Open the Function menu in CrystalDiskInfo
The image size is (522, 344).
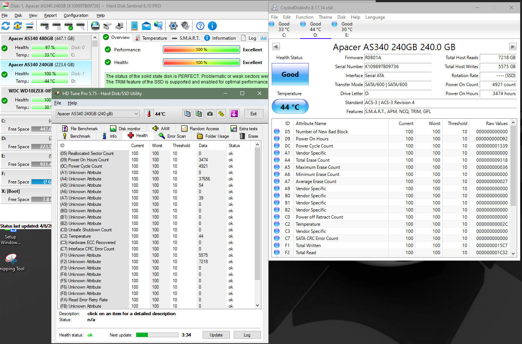[x=304, y=17]
